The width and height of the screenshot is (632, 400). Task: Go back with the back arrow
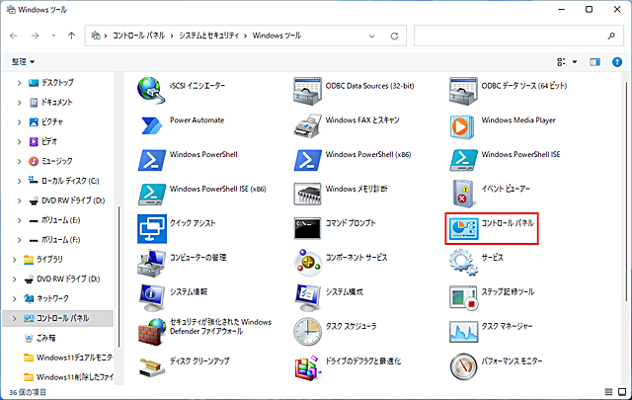click(14, 36)
